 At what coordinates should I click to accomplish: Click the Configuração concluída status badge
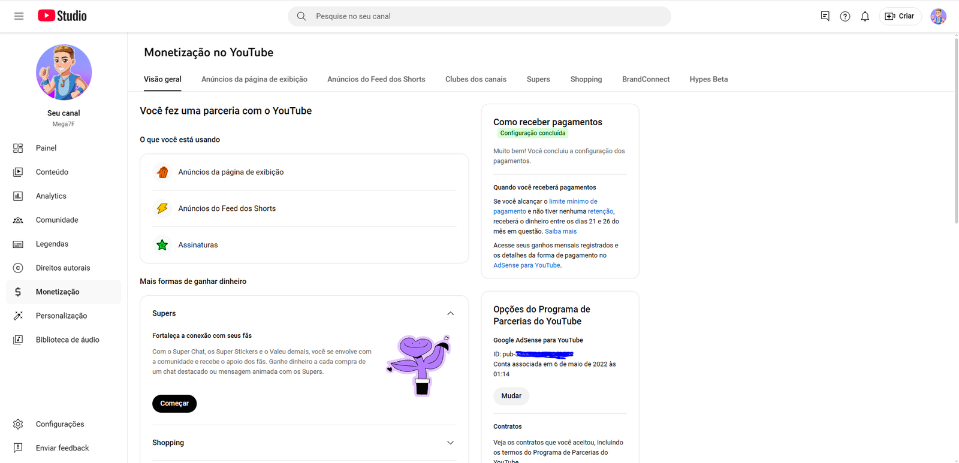click(532, 133)
